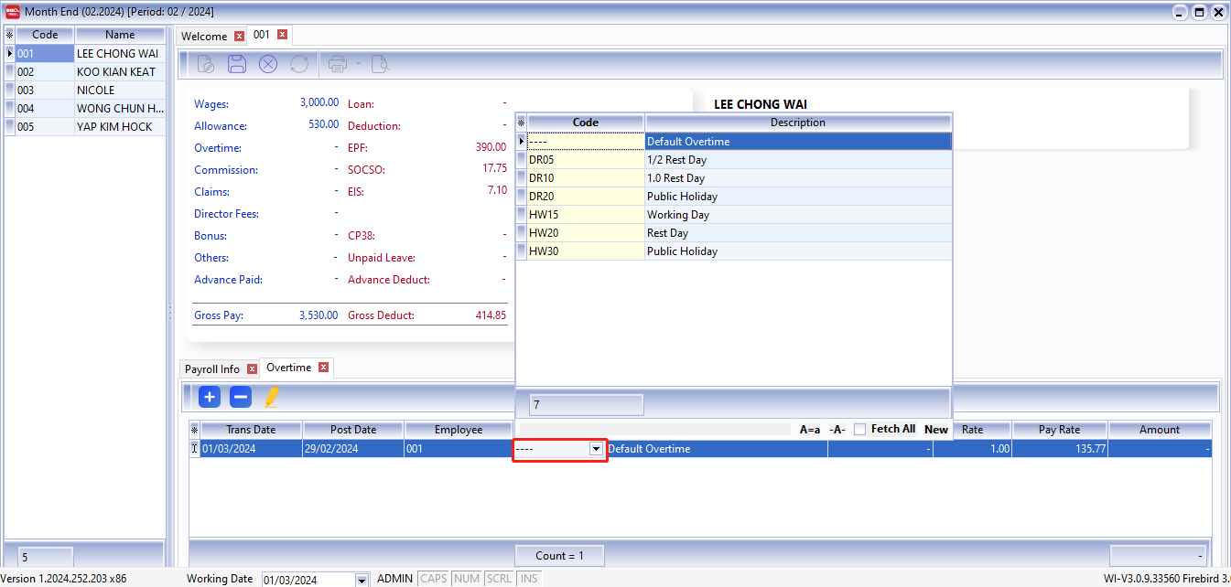
Task: Click the New button in lookup
Action: [x=936, y=430]
